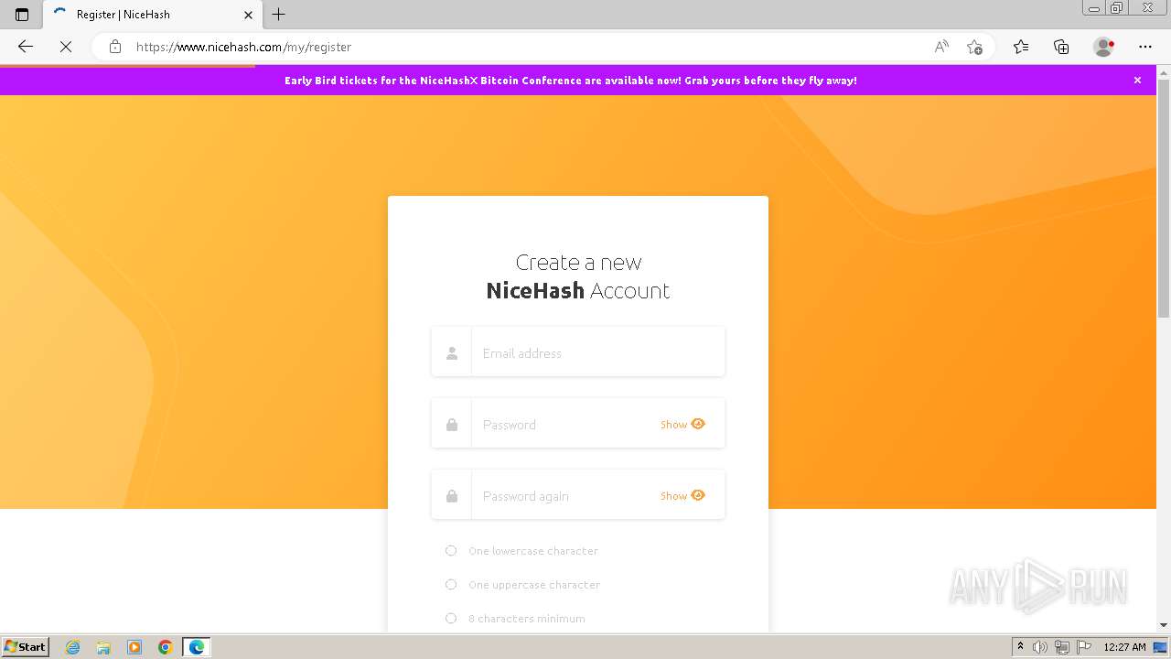
Task: Select the Register | NiceHash tab
Action: (153, 15)
